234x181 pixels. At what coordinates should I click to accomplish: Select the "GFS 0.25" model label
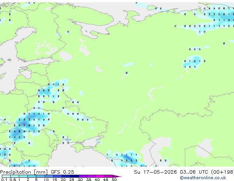[62, 172]
